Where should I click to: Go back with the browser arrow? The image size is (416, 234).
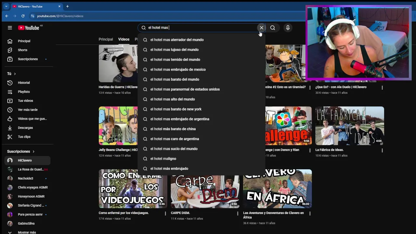point(7,16)
